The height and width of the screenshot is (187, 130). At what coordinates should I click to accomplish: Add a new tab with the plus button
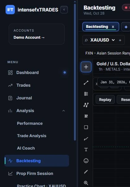coord(126,27)
